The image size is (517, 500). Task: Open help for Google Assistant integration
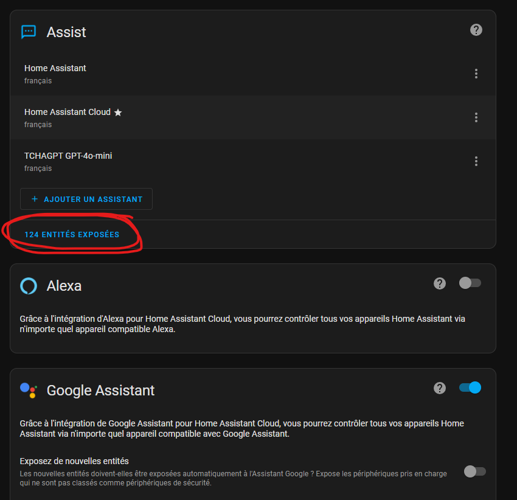(440, 388)
